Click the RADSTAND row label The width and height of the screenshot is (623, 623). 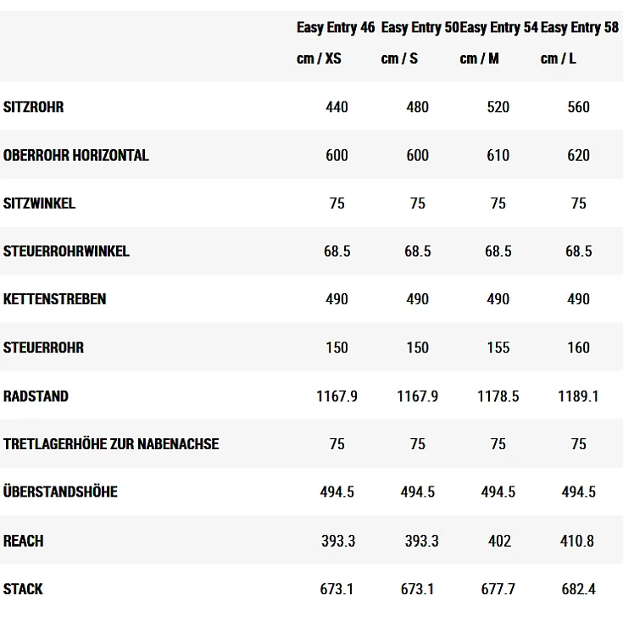pyautogui.click(x=36, y=396)
